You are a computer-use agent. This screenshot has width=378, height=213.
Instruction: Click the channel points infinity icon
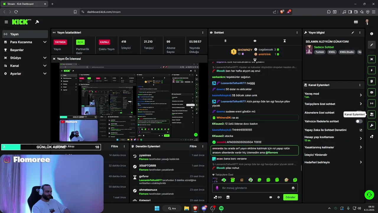click(x=218, y=197)
